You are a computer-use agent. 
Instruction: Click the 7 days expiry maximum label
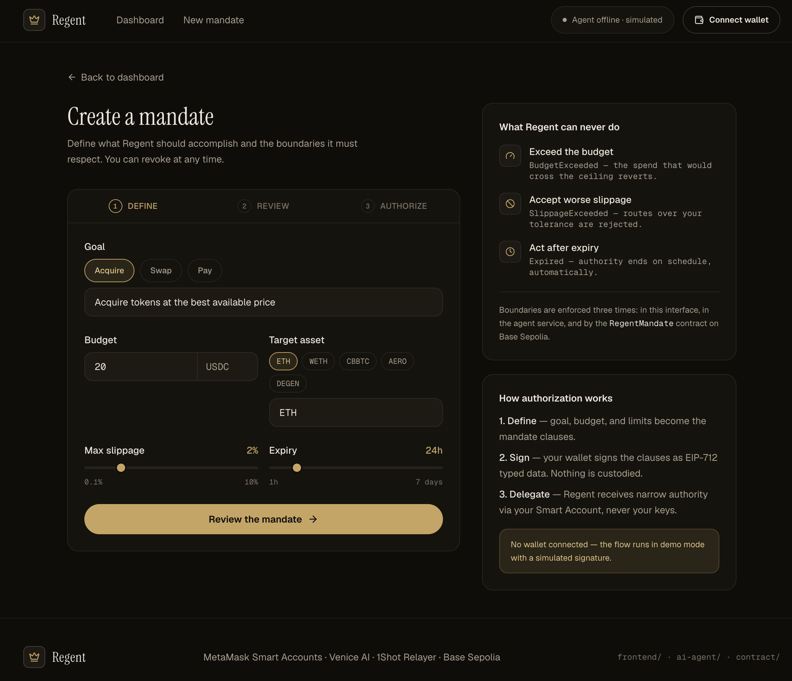point(429,482)
